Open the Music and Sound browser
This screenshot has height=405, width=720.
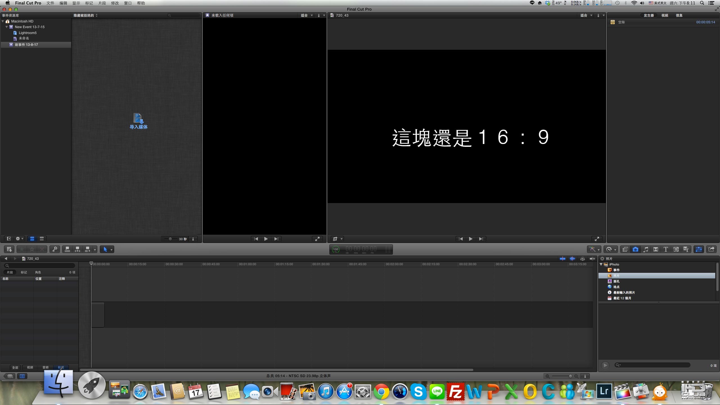coord(646,249)
